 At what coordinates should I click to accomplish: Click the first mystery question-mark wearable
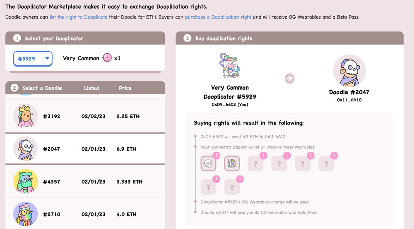[x=255, y=163]
